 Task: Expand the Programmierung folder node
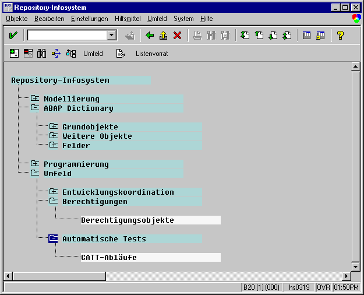pyautogui.click(x=35, y=164)
